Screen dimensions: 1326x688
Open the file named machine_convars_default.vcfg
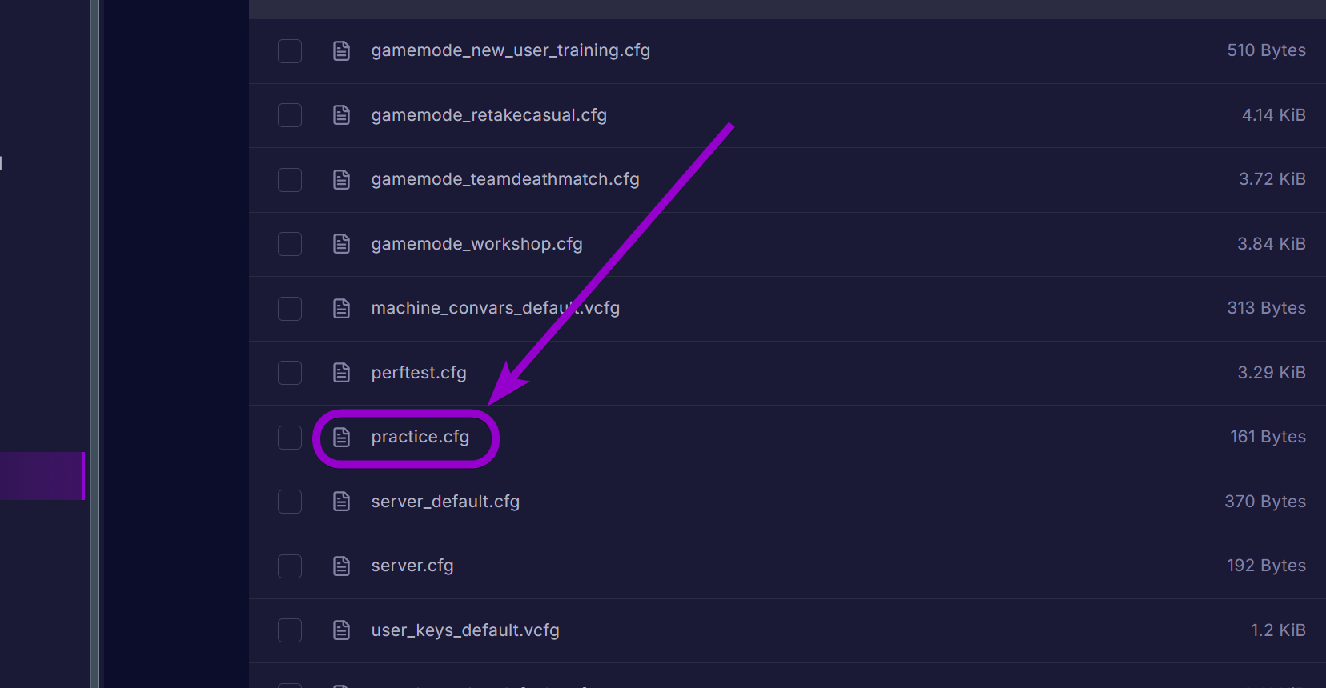(495, 308)
